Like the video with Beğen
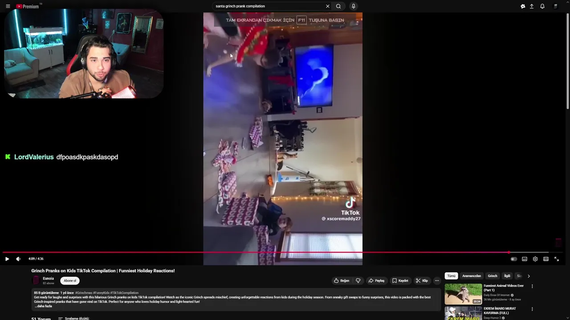 click(342, 280)
